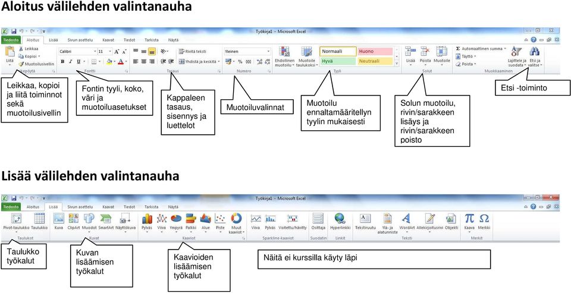The height and width of the screenshot is (293, 571).
Task: Click the text orientation icon
Action: [164, 52]
